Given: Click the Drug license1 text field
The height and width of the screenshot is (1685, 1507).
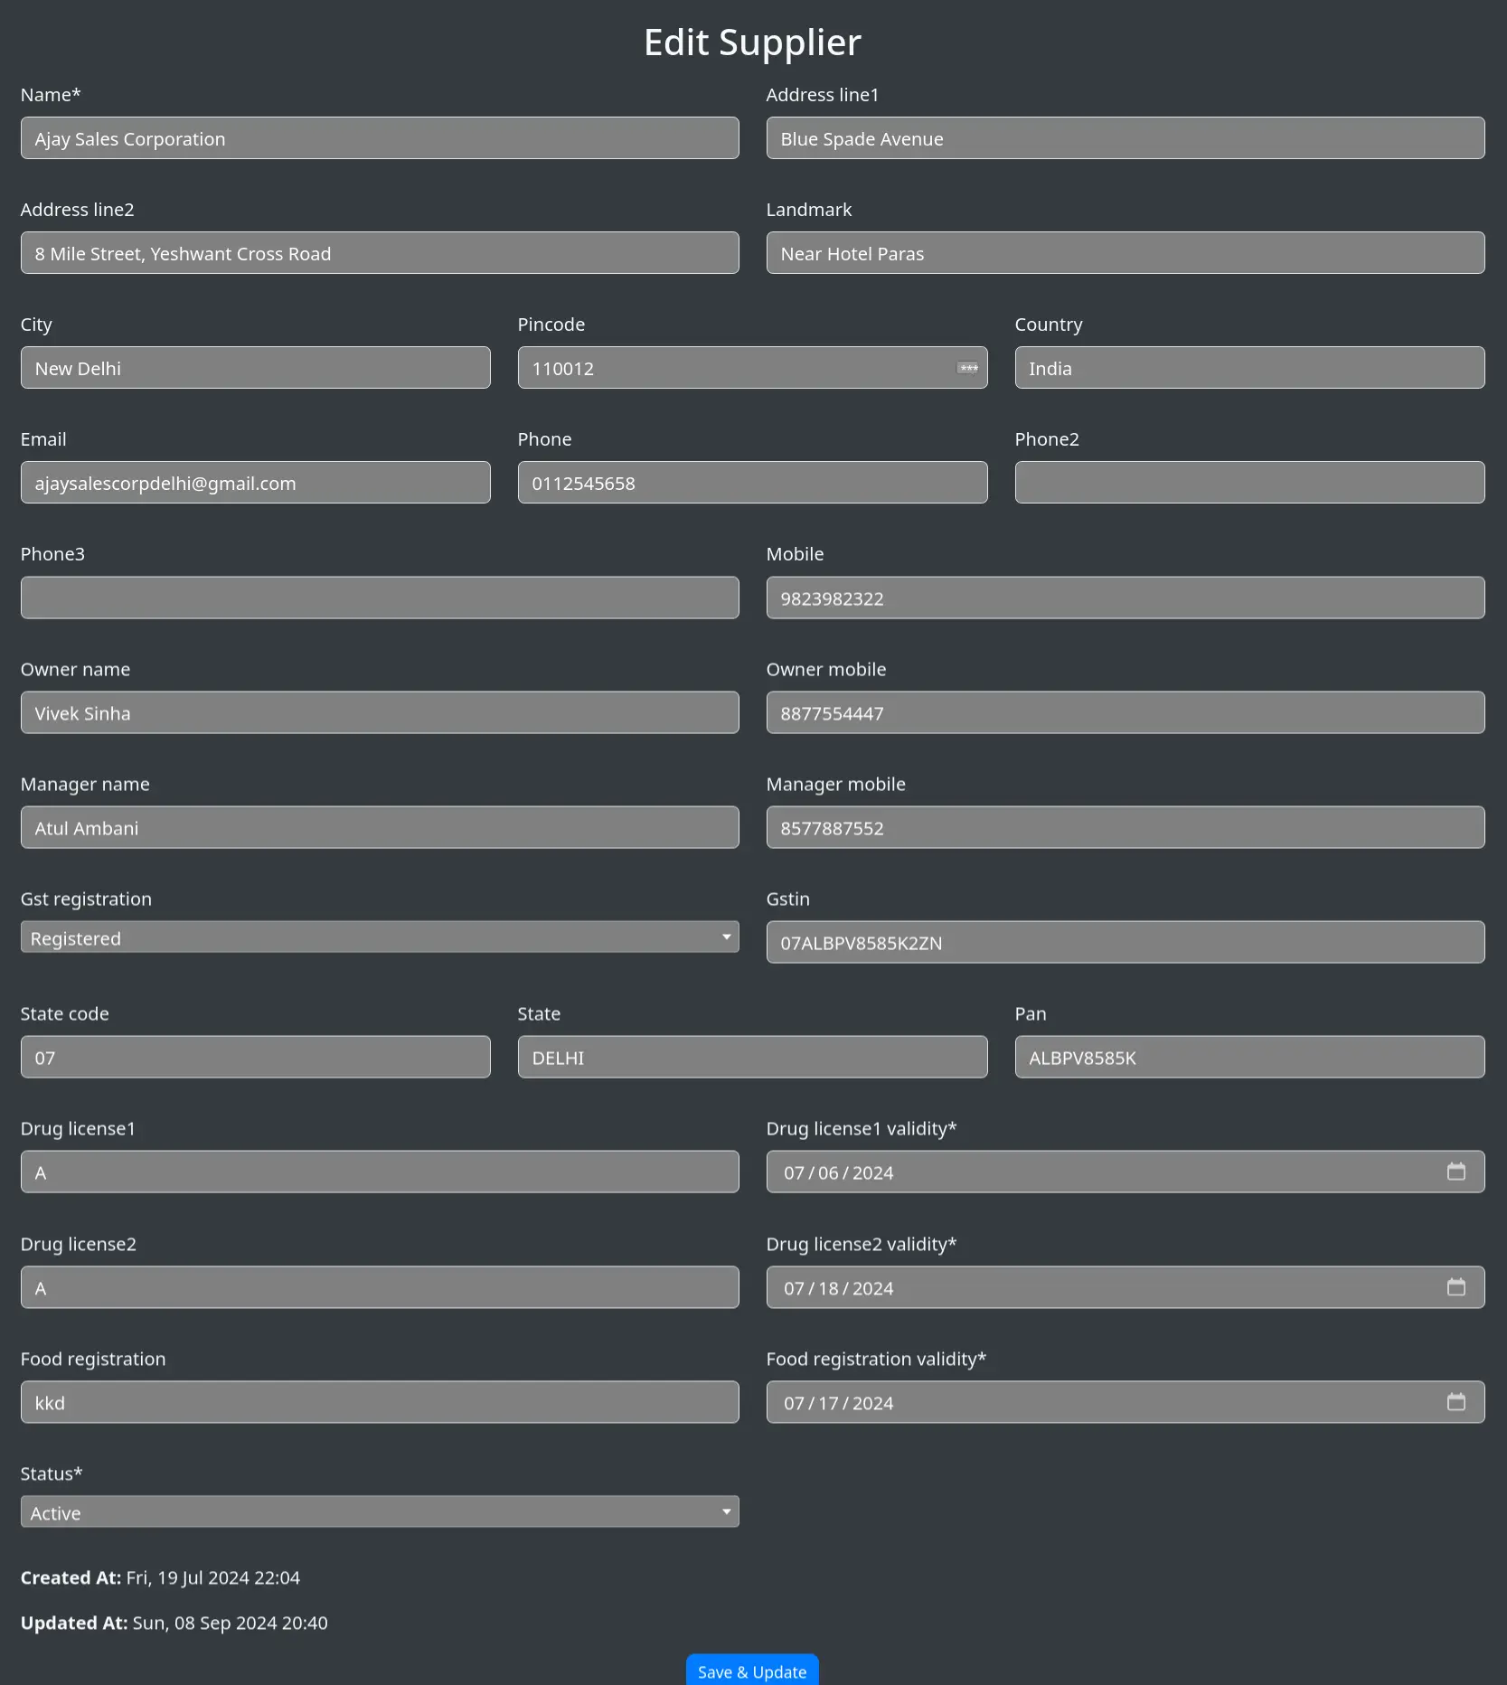Looking at the screenshot, I should pos(380,1172).
